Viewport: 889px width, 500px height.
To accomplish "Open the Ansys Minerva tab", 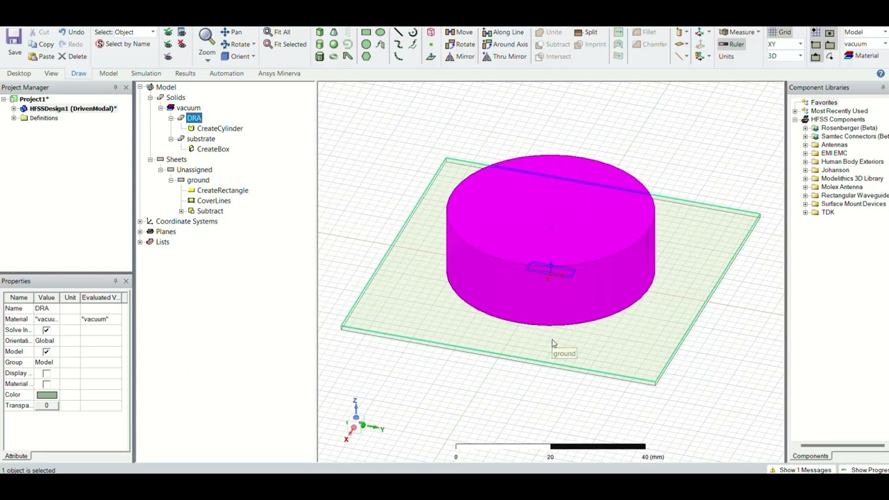I will (279, 74).
